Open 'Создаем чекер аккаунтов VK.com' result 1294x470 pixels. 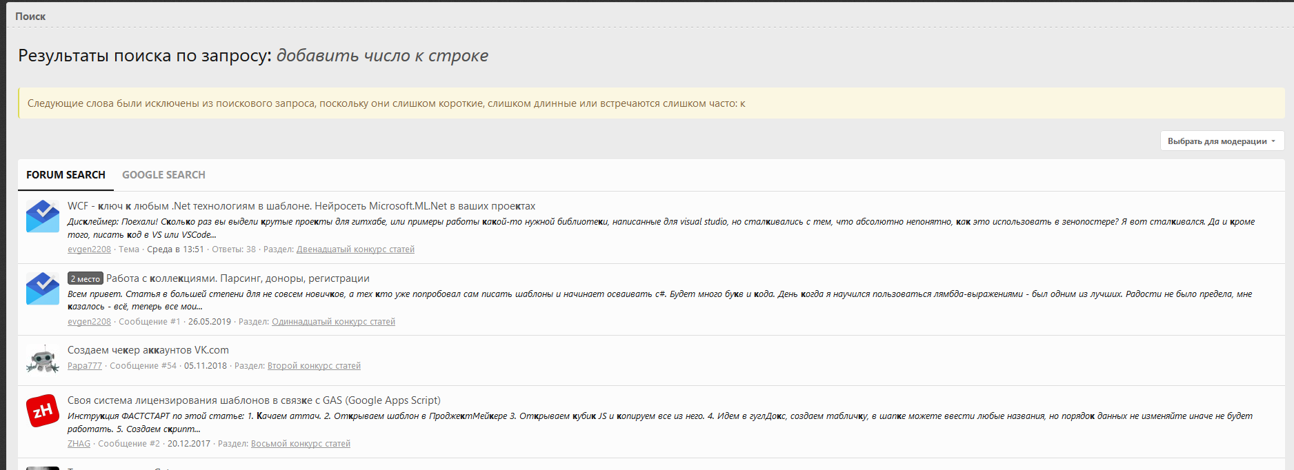[148, 350]
